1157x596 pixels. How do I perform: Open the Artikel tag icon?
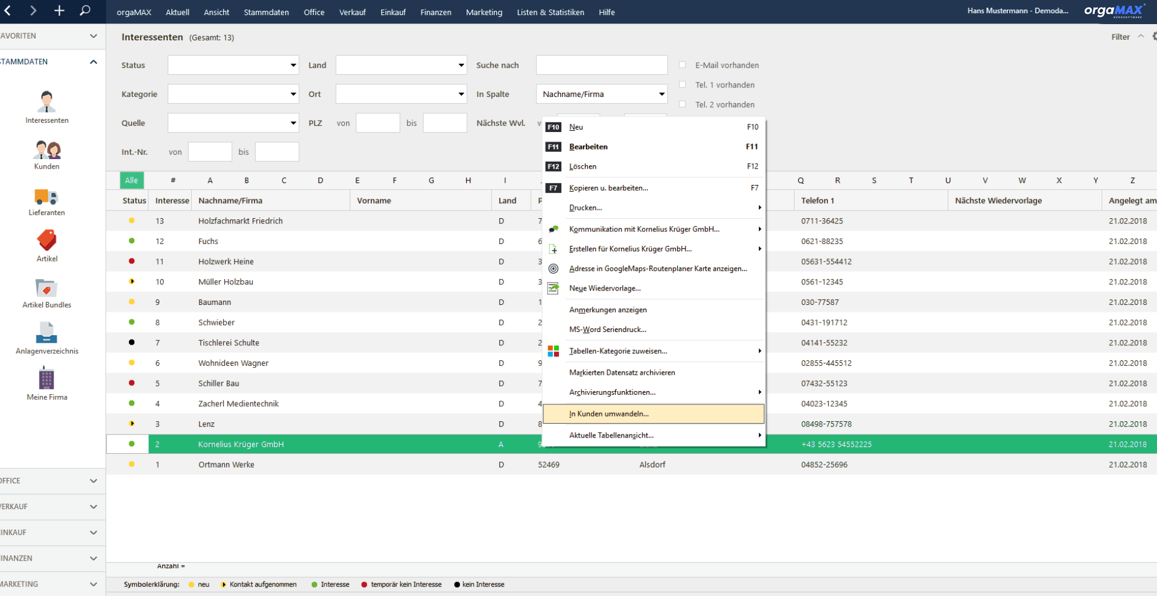click(x=46, y=240)
